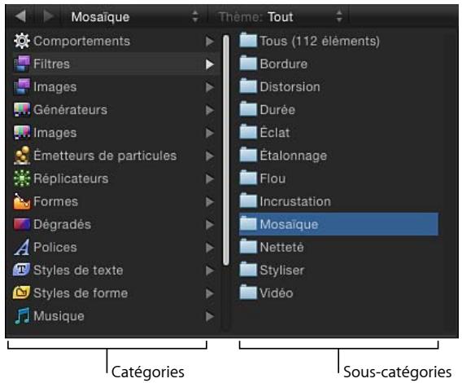Expand Comportements using its disclosure arrow
462x383 pixels.
tap(210, 42)
